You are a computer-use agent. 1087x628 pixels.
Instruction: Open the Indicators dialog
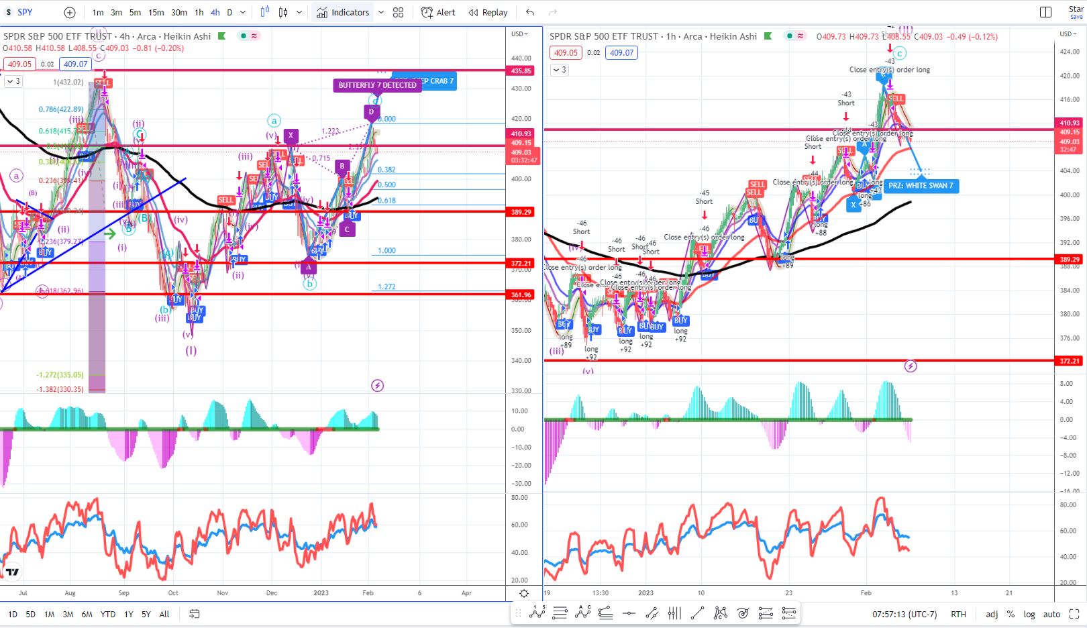point(343,12)
